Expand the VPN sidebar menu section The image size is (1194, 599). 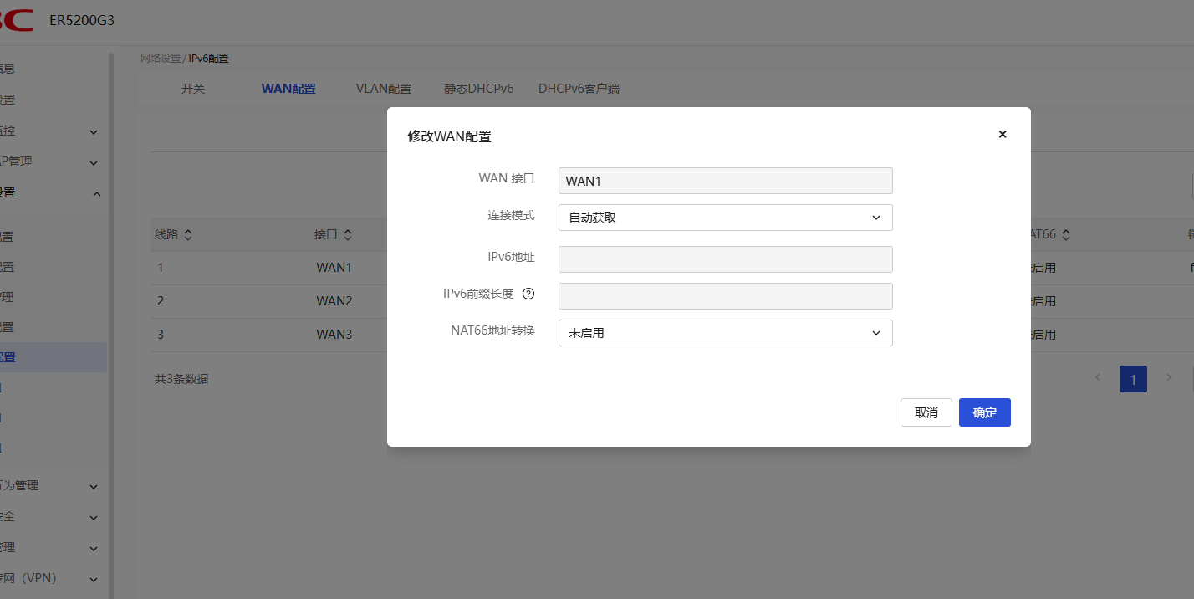click(x=94, y=579)
